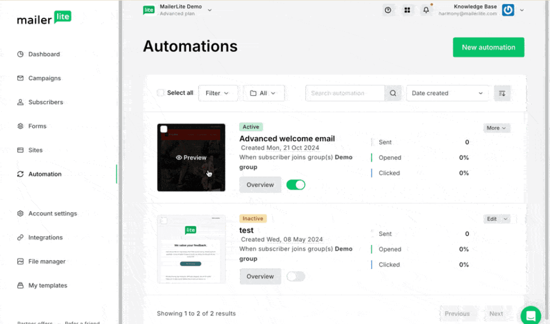Select Automation in the sidebar
Viewport: 550px width, 324px height.
tap(45, 174)
